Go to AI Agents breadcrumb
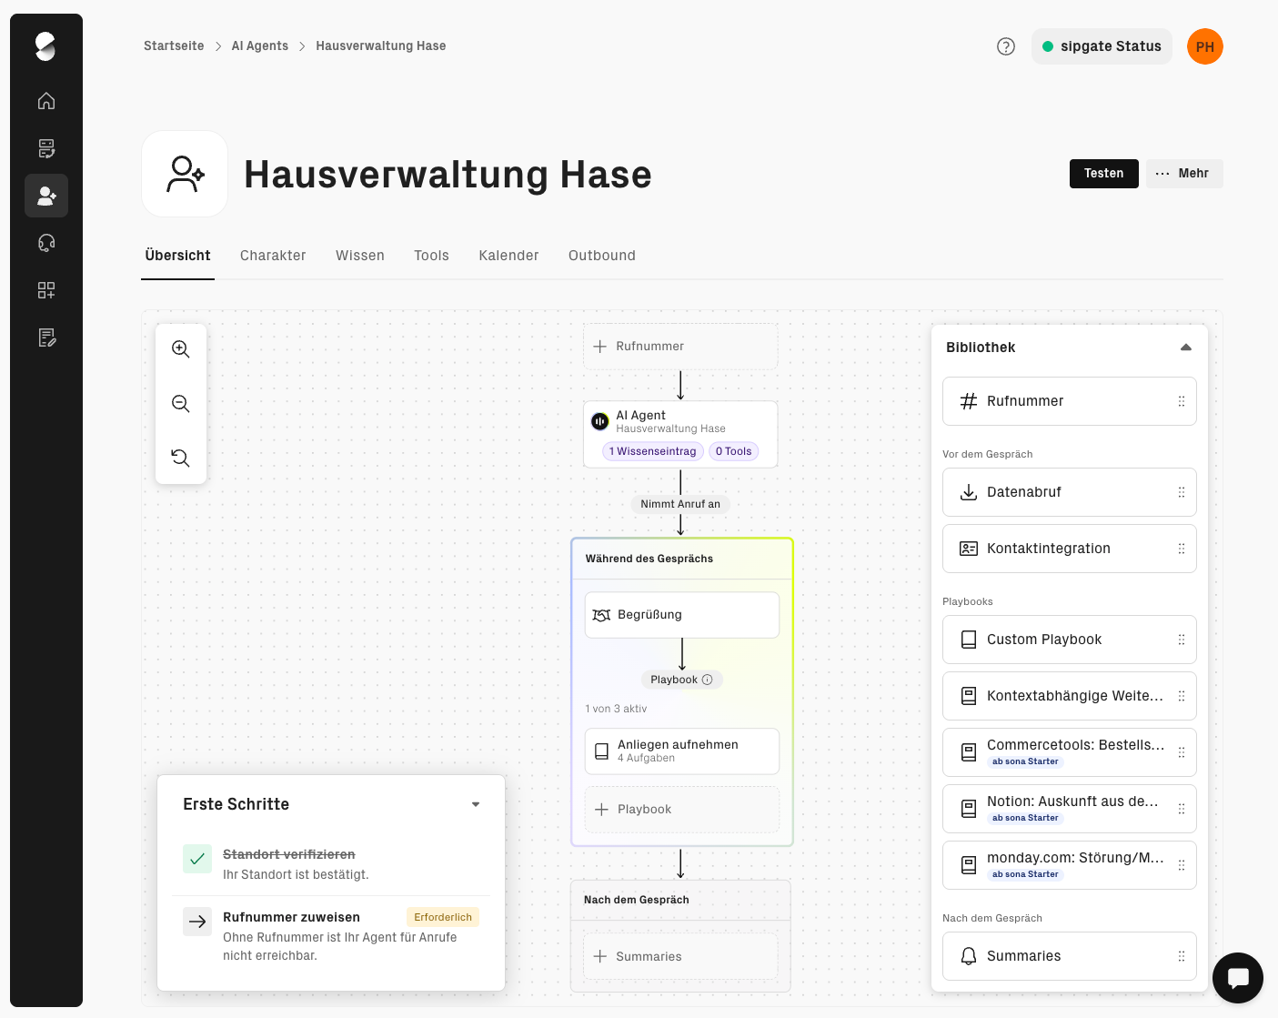The height and width of the screenshot is (1018, 1278). tap(260, 46)
